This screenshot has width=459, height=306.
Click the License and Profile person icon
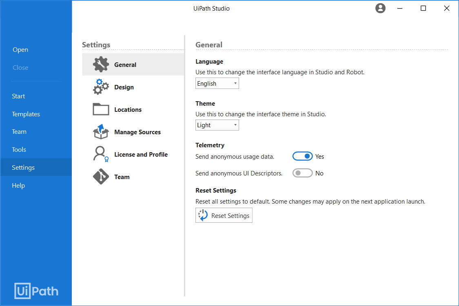pyautogui.click(x=101, y=154)
